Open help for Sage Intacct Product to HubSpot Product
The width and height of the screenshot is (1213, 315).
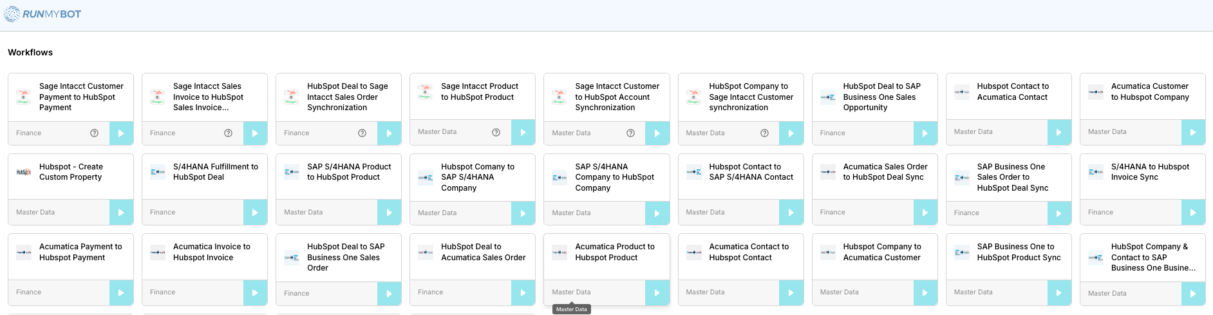[x=496, y=132]
